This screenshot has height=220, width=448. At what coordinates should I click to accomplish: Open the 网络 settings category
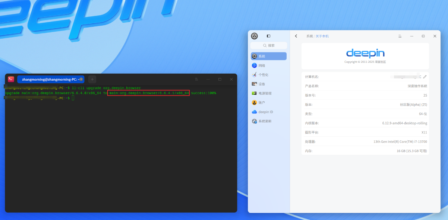click(x=269, y=65)
